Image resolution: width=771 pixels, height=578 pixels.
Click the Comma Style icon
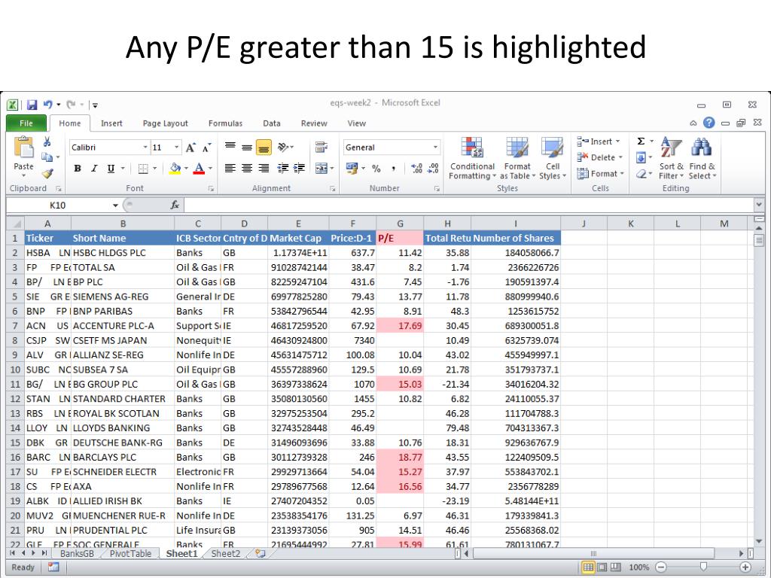pyautogui.click(x=393, y=169)
